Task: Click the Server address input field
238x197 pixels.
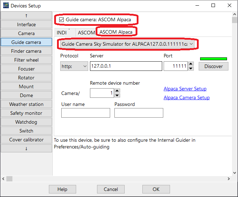Action: (x=126, y=66)
